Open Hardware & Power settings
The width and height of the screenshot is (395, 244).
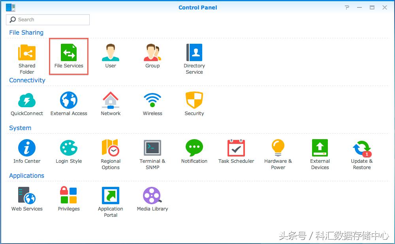278,155
